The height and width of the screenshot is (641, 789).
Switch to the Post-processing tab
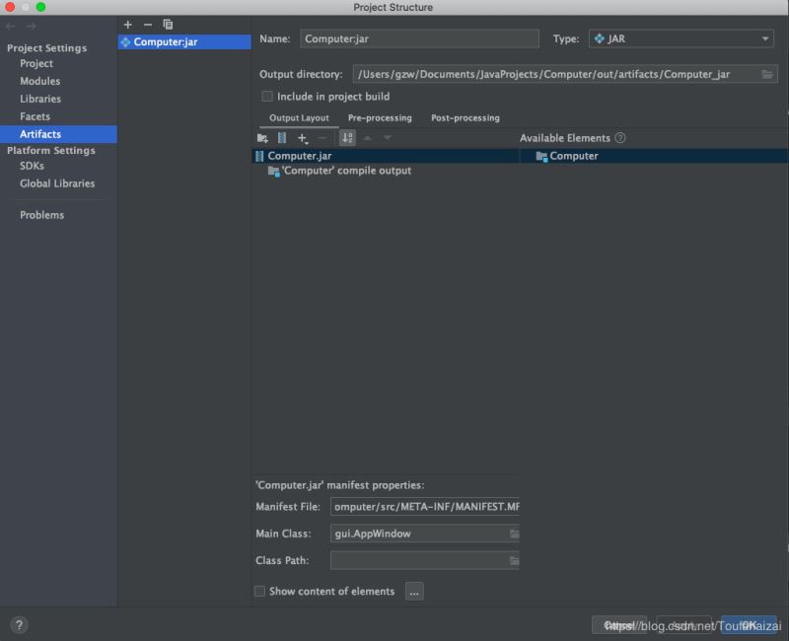point(465,118)
